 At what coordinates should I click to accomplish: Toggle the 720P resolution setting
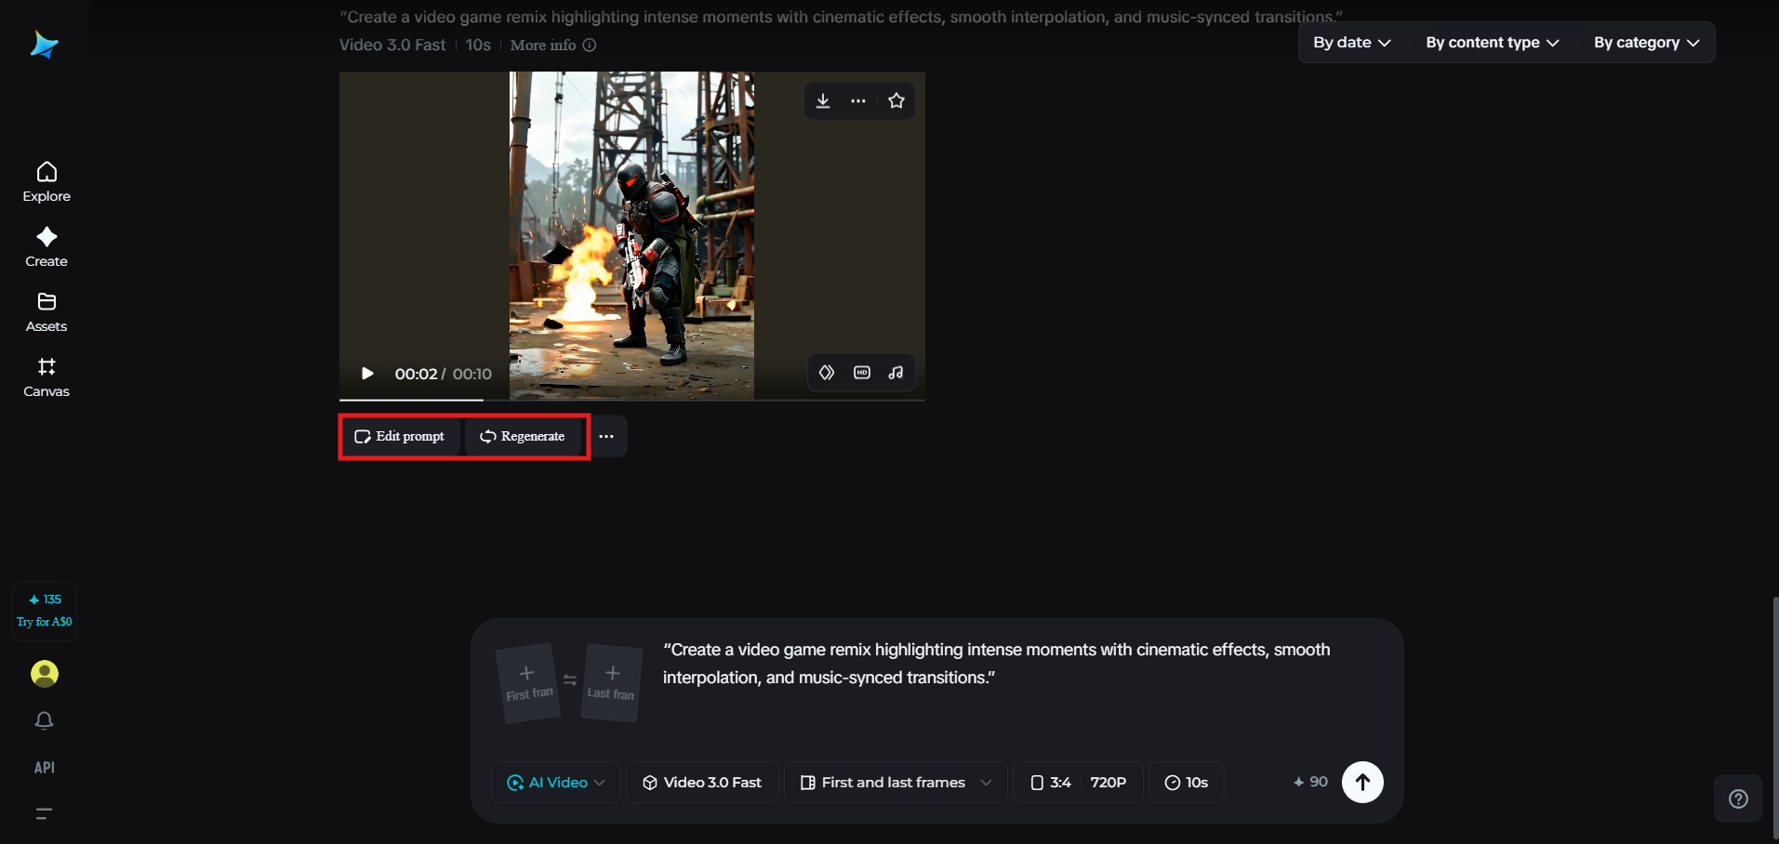coord(1109,782)
